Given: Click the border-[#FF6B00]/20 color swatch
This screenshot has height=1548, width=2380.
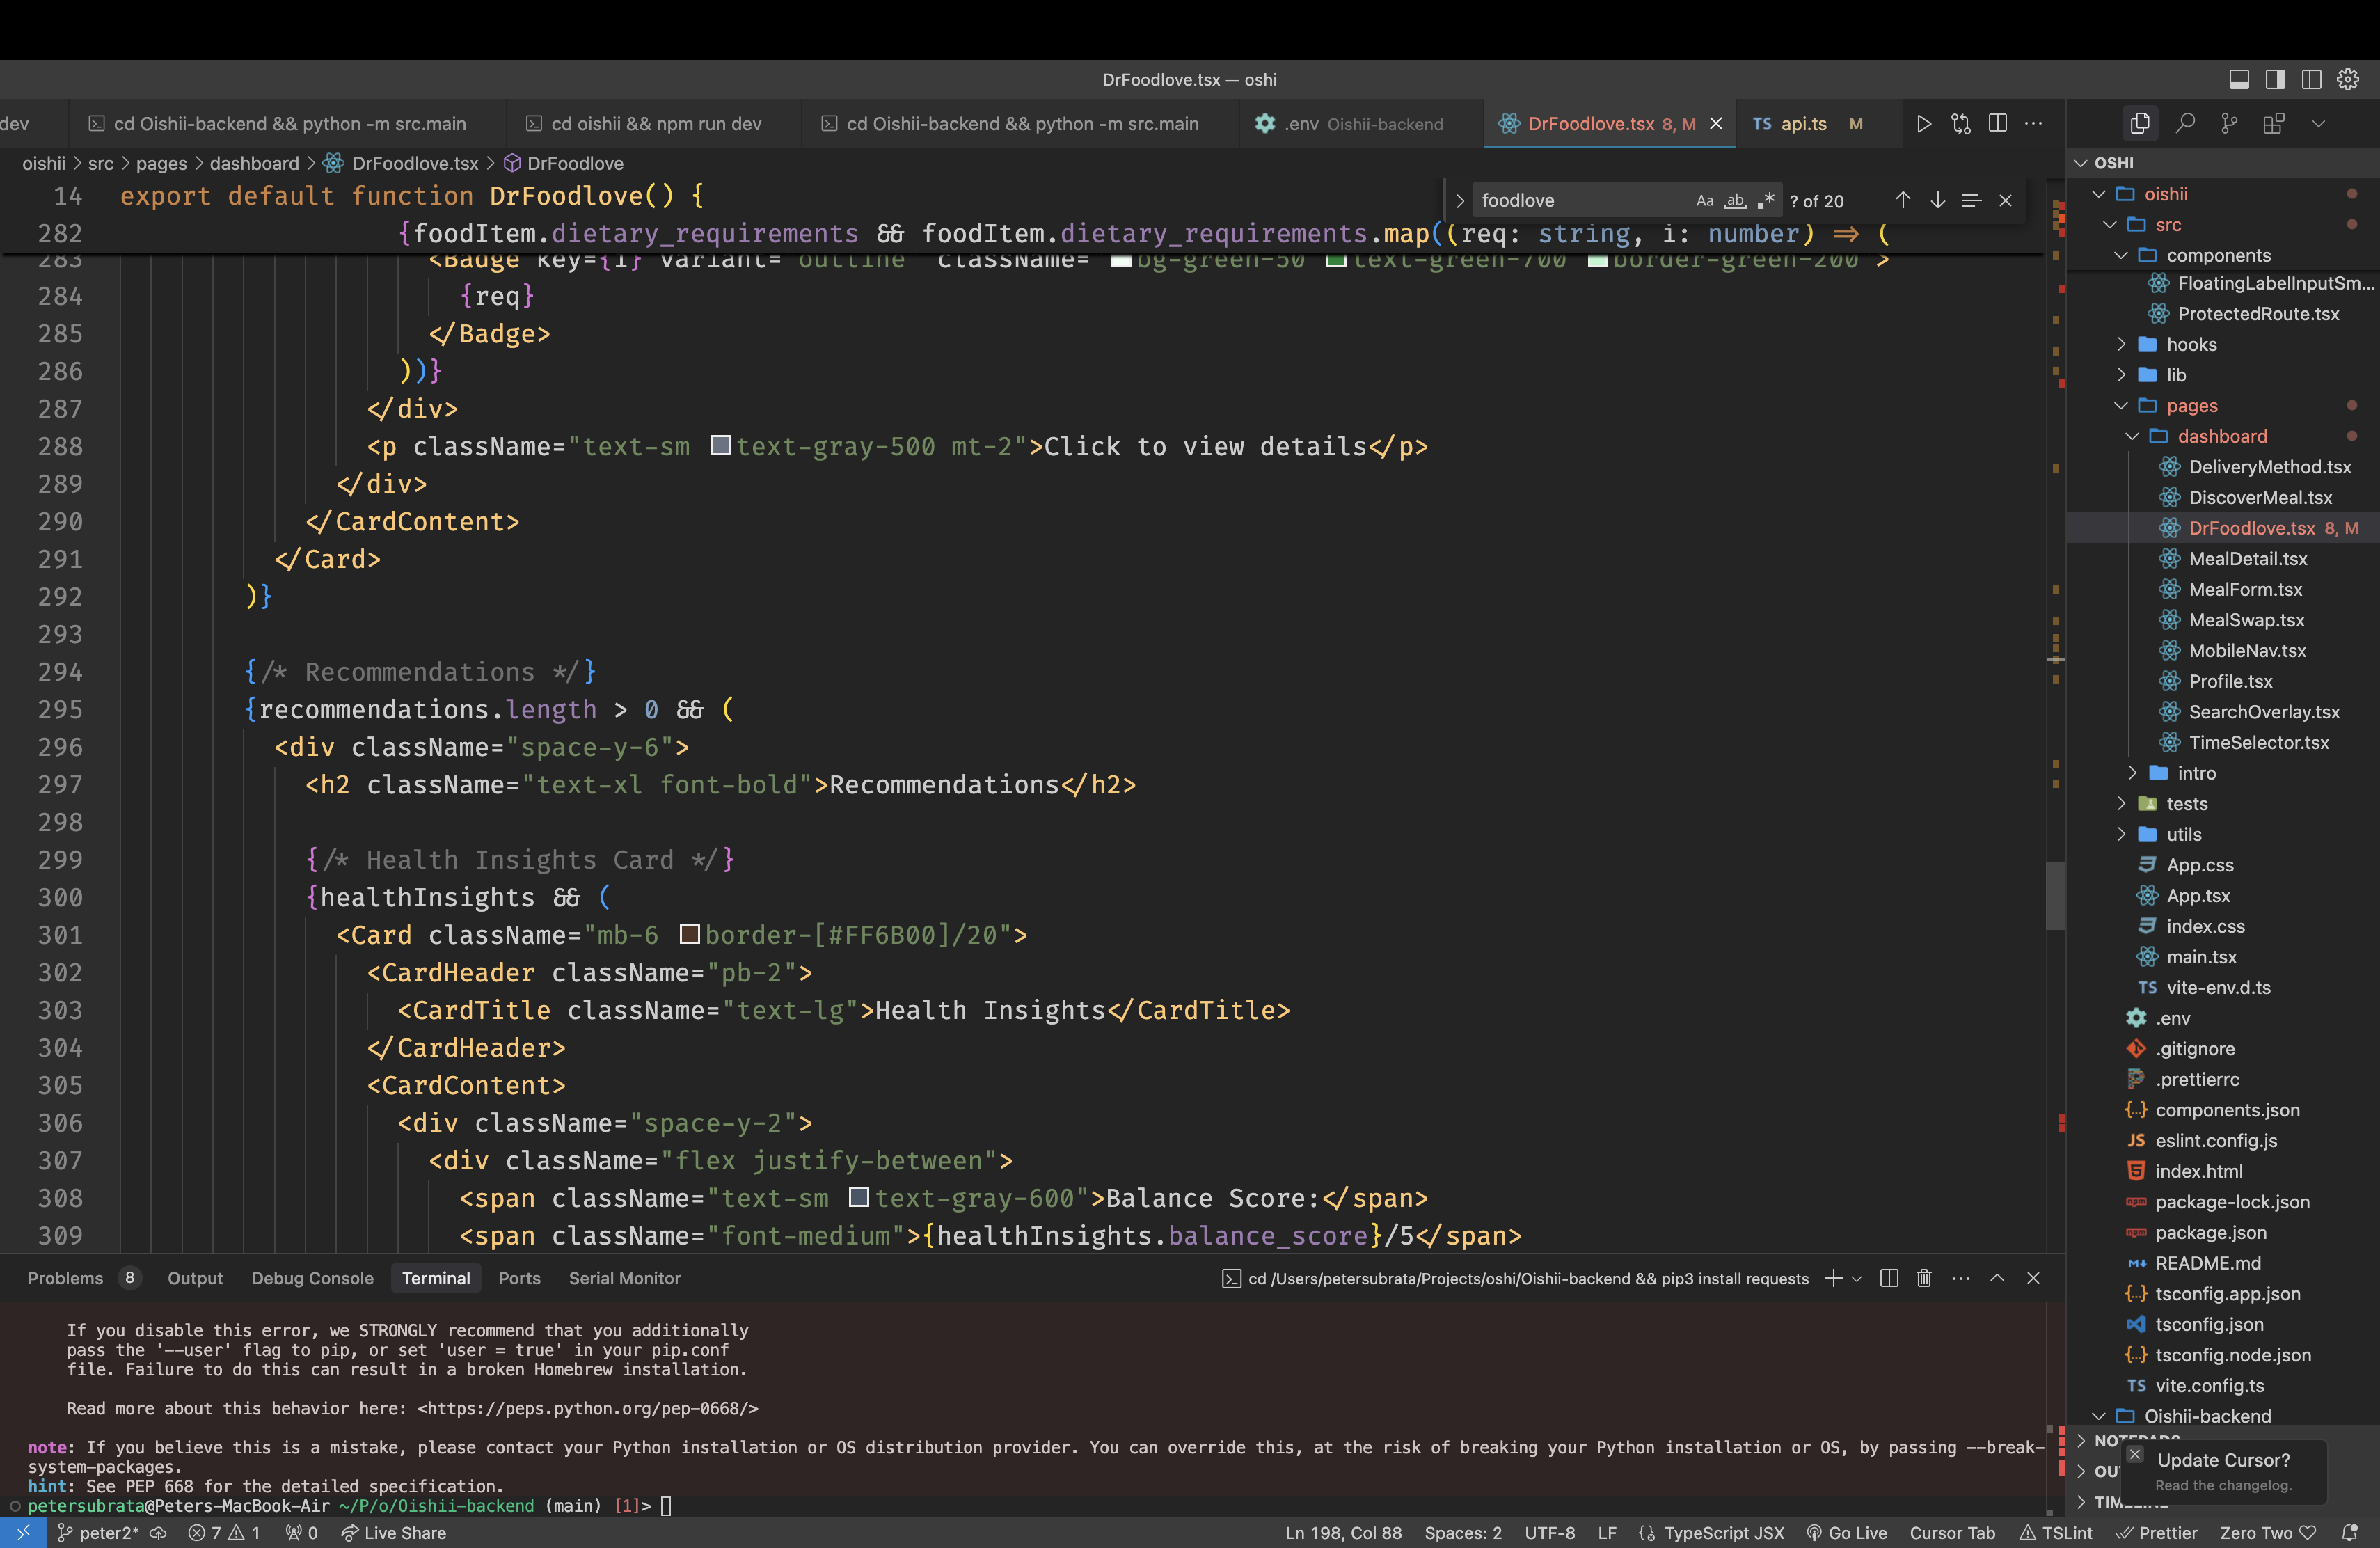Looking at the screenshot, I should 689,935.
